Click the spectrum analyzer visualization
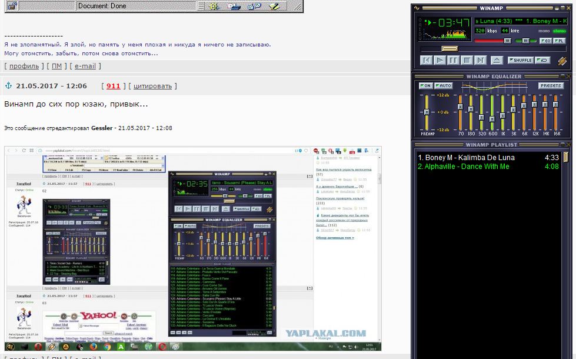Screen dimensions: 576x359 click(445, 35)
